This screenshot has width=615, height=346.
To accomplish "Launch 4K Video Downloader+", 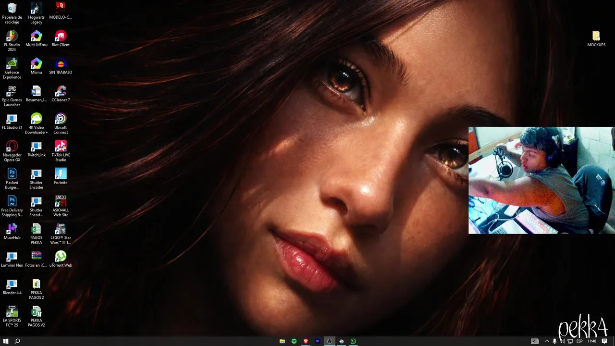I will pyautogui.click(x=36, y=124).
